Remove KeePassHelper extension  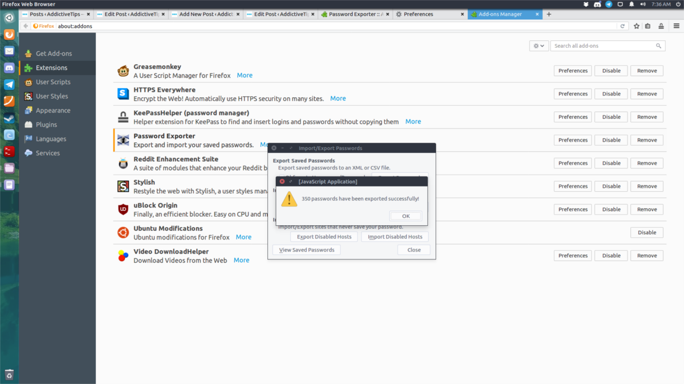pyautogui.click(x=647, y=117)
